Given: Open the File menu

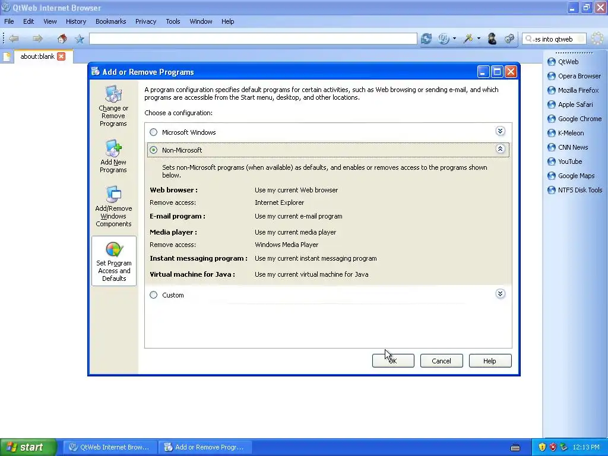Looking at the screenshot, I should (9, 21).
